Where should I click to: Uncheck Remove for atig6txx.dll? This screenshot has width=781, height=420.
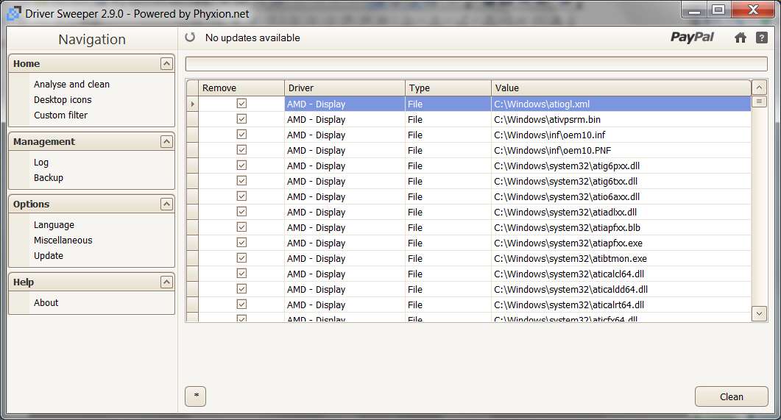coord(241,181)
